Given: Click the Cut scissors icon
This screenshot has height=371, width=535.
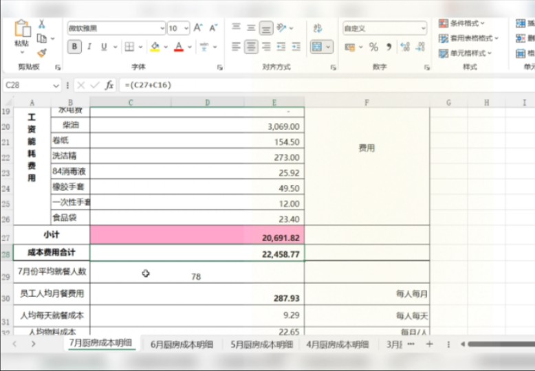Looking at the screenshot, I should (x=42, y=24).
